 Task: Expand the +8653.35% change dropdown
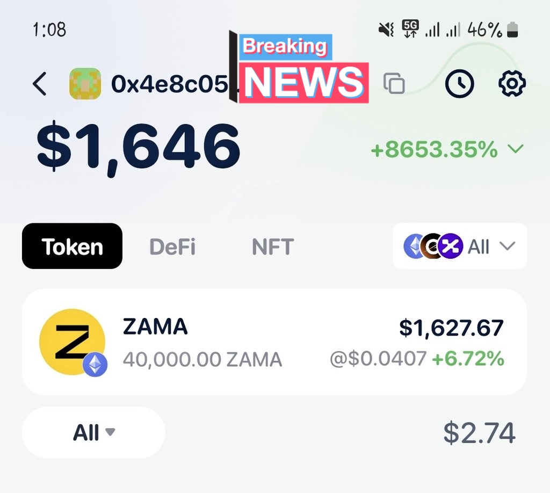tap(516, 149)
